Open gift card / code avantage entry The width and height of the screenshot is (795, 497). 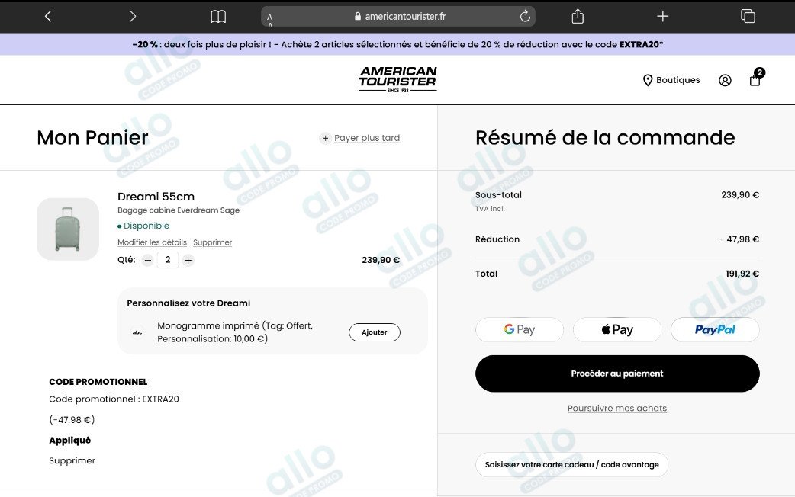point(572,464)
